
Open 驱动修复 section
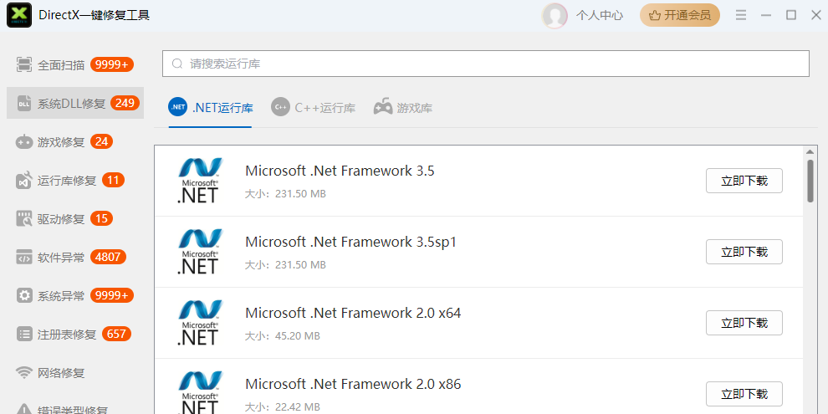(x=75, y=218)
